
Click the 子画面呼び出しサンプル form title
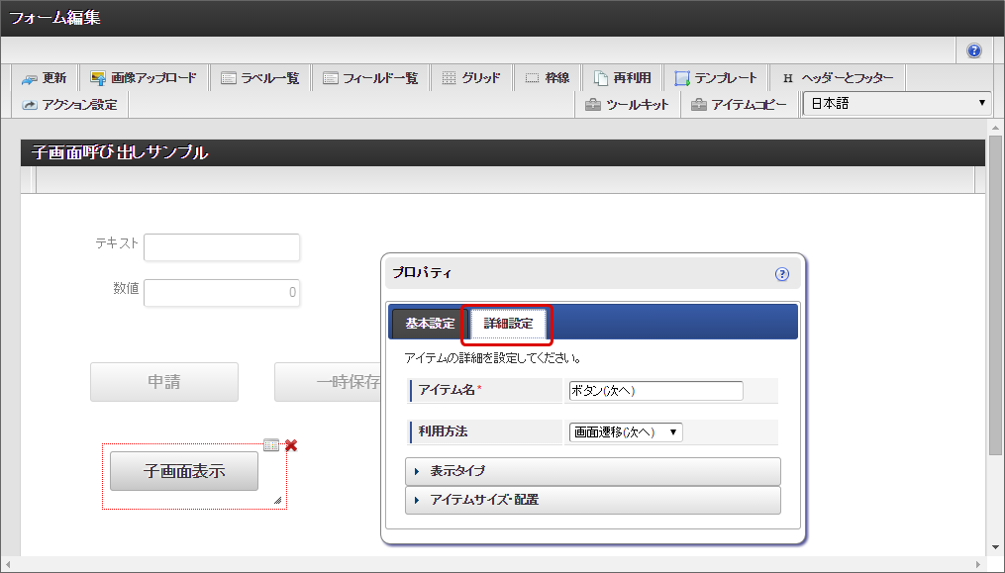(x=120, y=152)
